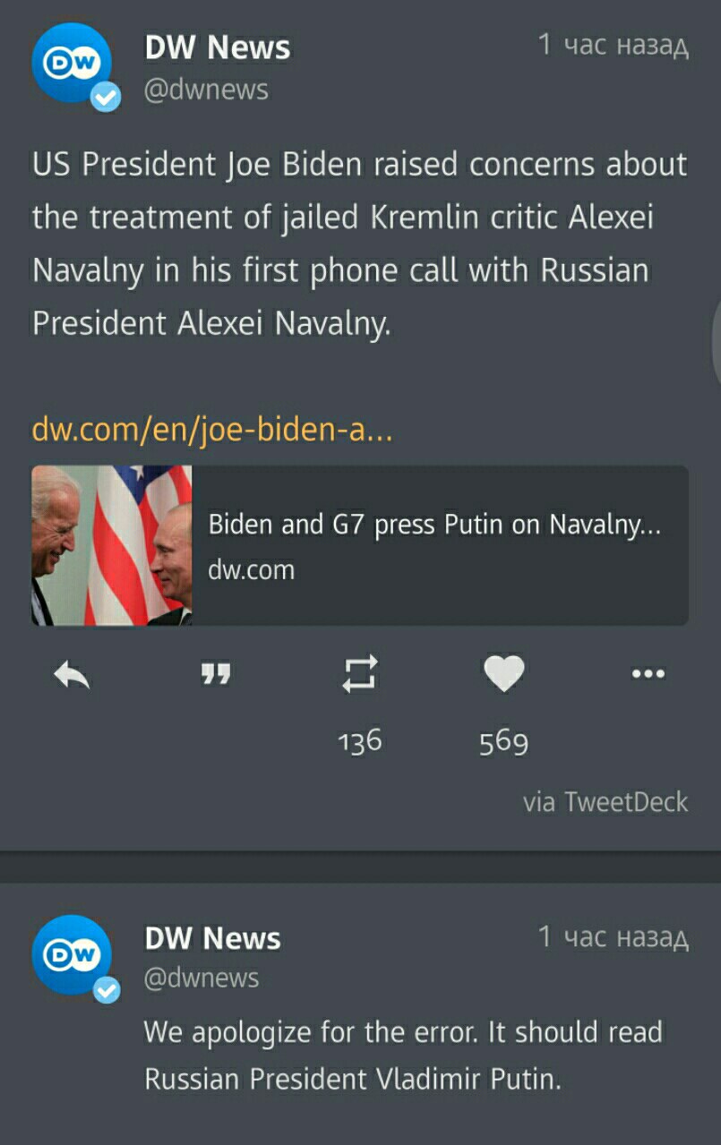Tap the quote tweet icon
Screen dimensions: 721x1145
pyautogui.click(x=215, y=674)
